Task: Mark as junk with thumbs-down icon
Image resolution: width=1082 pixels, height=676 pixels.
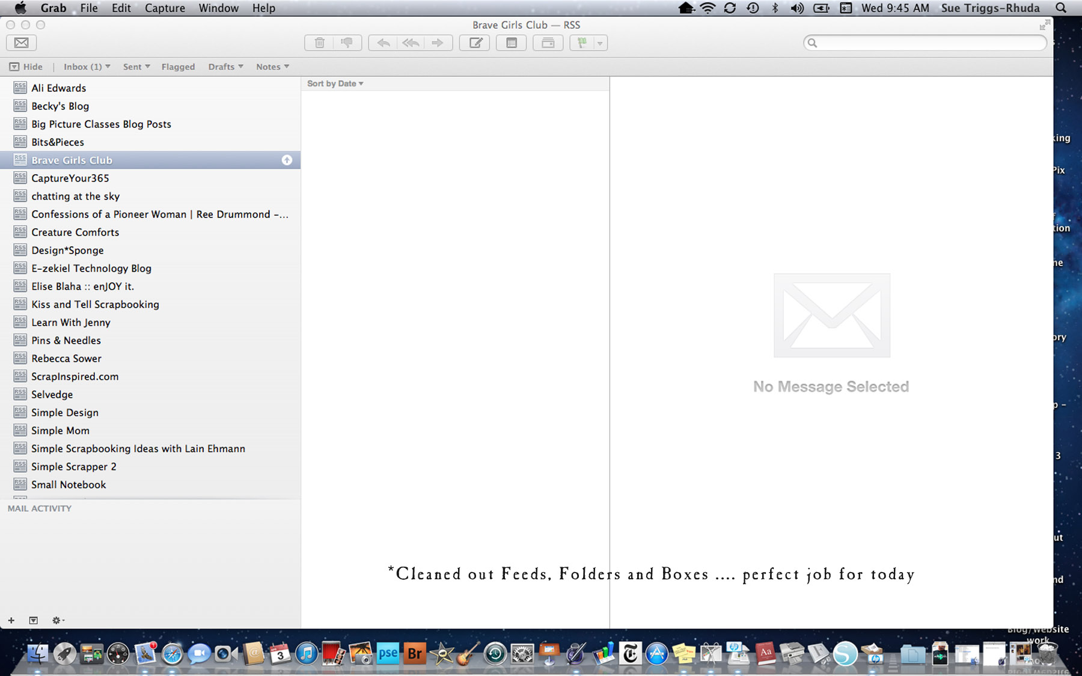Action: point(347,43)
